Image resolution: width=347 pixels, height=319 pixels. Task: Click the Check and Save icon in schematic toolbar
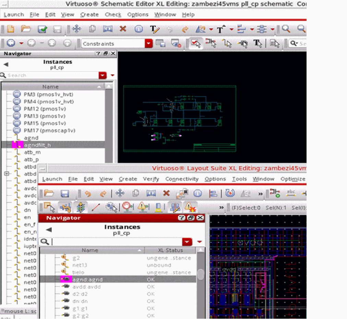click(x=43, y=29)
